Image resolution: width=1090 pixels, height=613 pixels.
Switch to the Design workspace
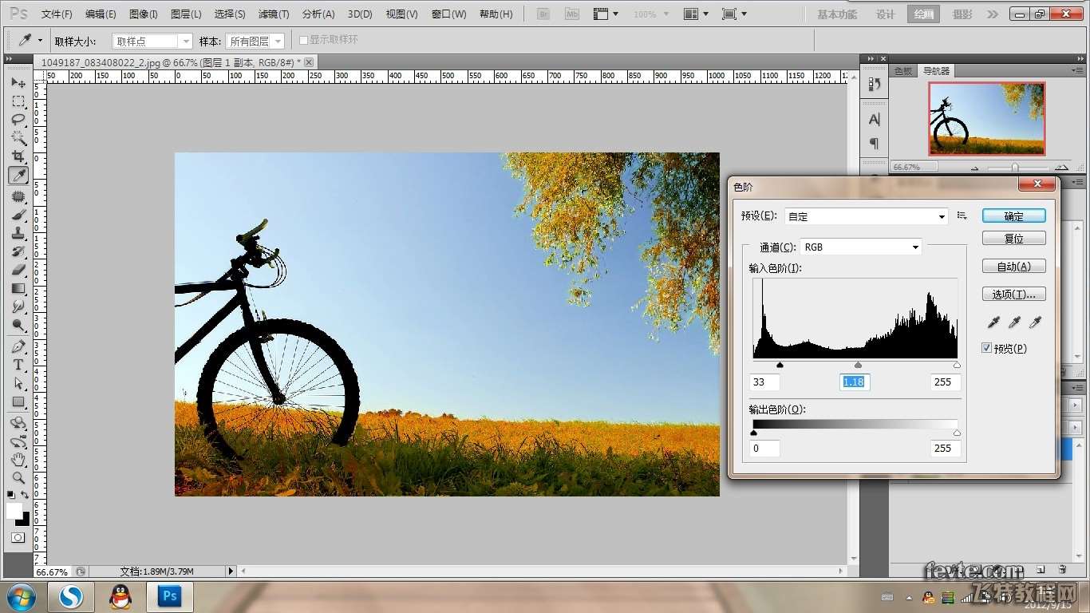(885, 14)
